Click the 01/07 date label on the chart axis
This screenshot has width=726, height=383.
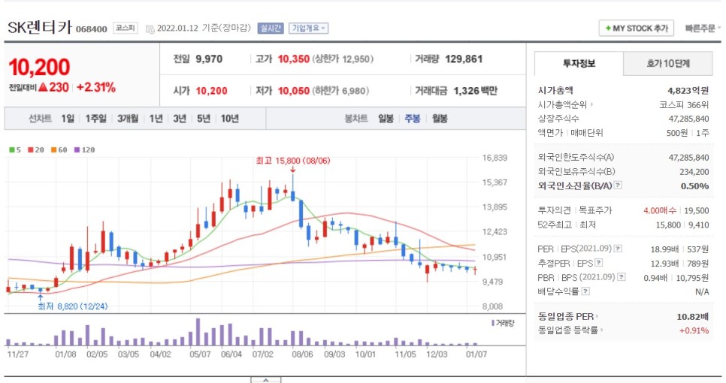pos(476,354)
